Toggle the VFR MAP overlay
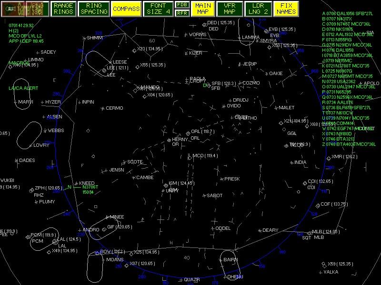381x285 pixels. pyautogui.click(x=230, y=9)
